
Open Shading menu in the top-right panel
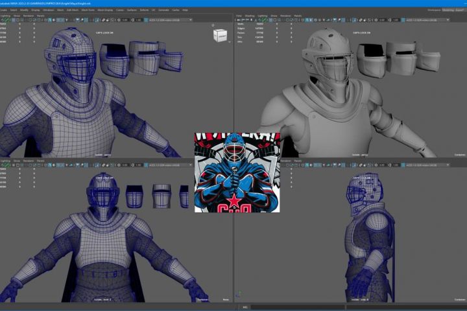[x=250, y=16]
